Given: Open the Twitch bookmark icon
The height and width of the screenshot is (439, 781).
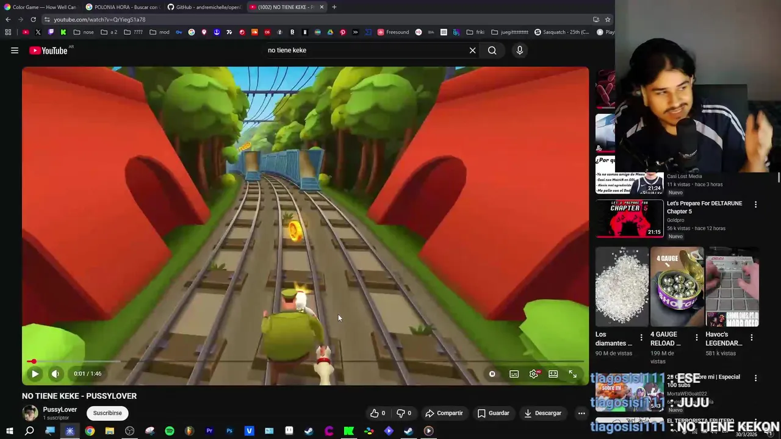Looking at the screenshot, I should click(51, 32).
